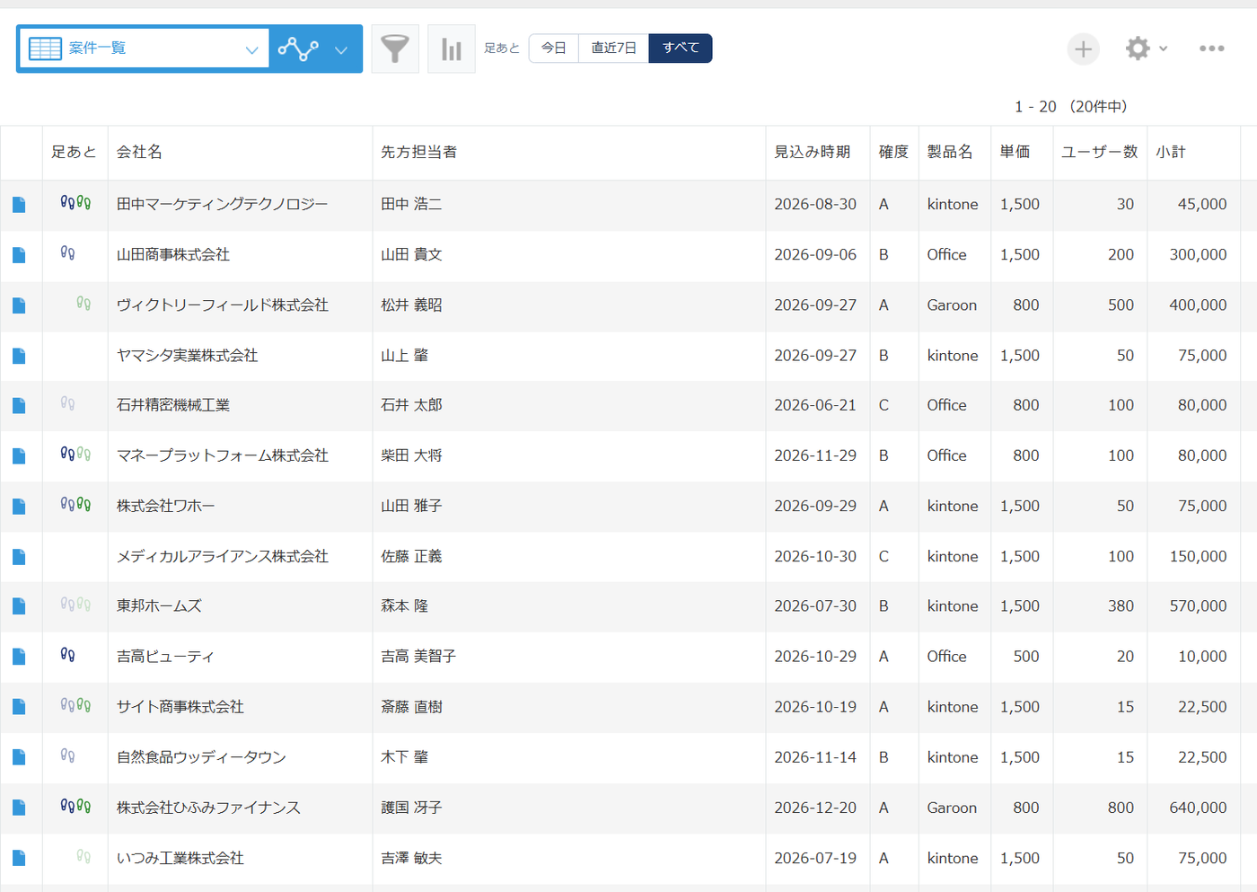The width and height of the screenshot is (1257, 892).
Task: Add a new record with plus button
Action: click(x=1083, y=49)
